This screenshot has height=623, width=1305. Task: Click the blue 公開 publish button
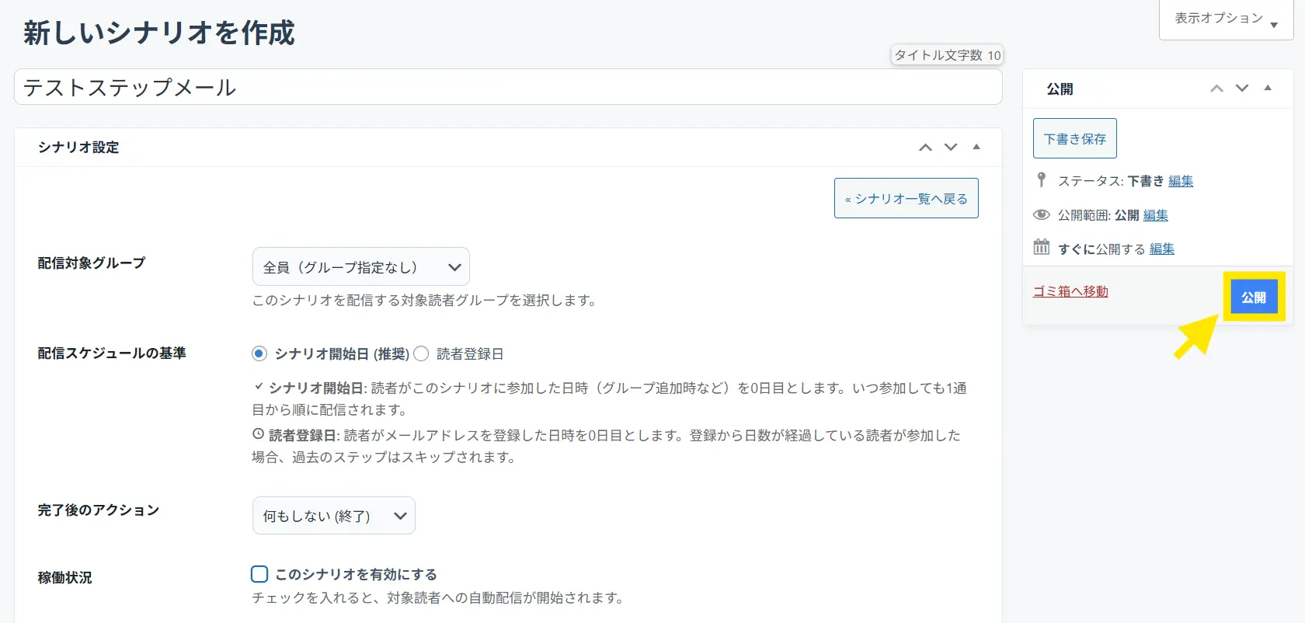(x=1253, y=297)
